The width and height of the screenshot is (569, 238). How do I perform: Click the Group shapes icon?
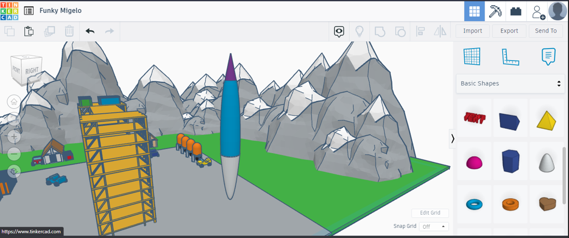click(380, 32)
